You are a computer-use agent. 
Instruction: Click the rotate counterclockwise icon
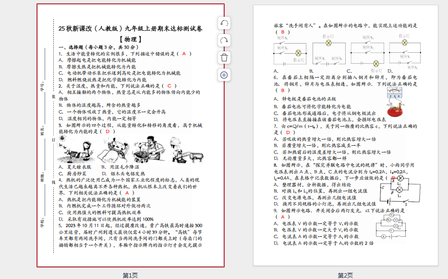point(224,23)
